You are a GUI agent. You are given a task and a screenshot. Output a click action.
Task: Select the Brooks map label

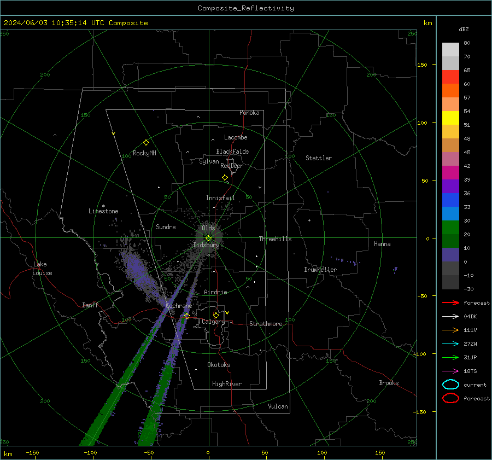pyautogui.click(x=389, y=383)
